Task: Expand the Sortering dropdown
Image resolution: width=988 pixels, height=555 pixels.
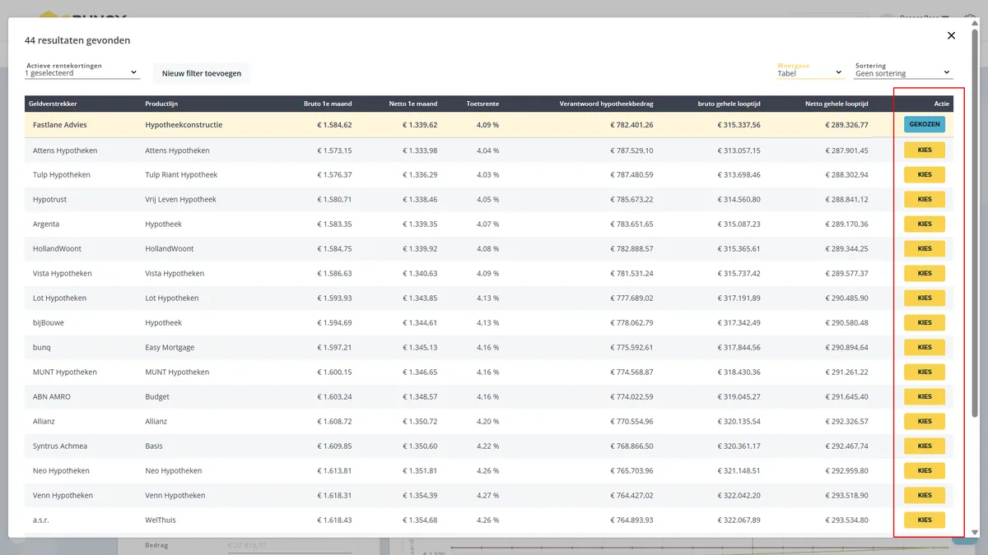Action: point(903,70)
